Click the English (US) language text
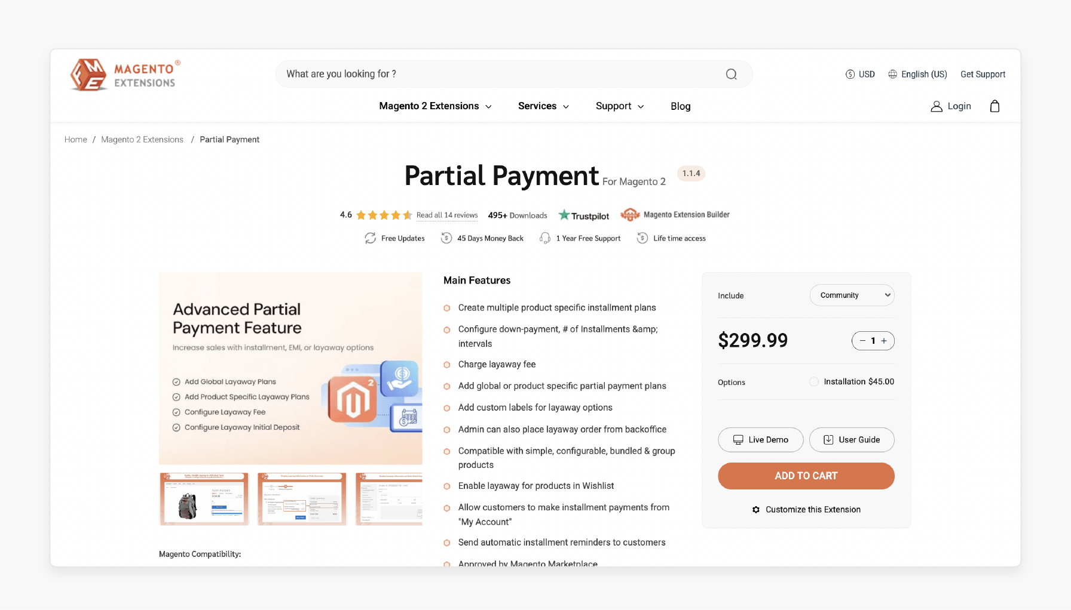The width and height of the screenshot is (1071, 610). pos(924,74)
